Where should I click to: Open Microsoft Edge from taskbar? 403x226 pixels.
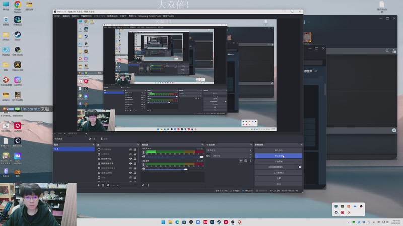click(177, 222)
